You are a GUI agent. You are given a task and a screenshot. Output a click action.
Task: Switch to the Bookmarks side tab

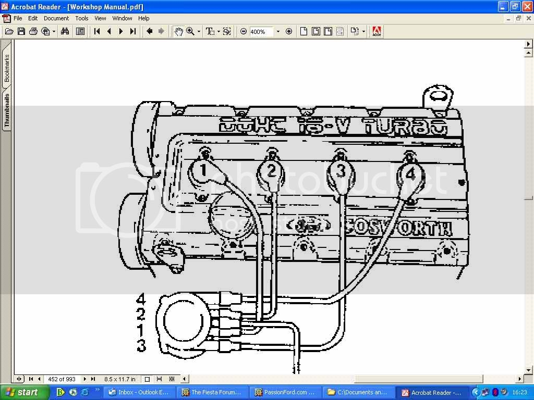coord(6,67)
